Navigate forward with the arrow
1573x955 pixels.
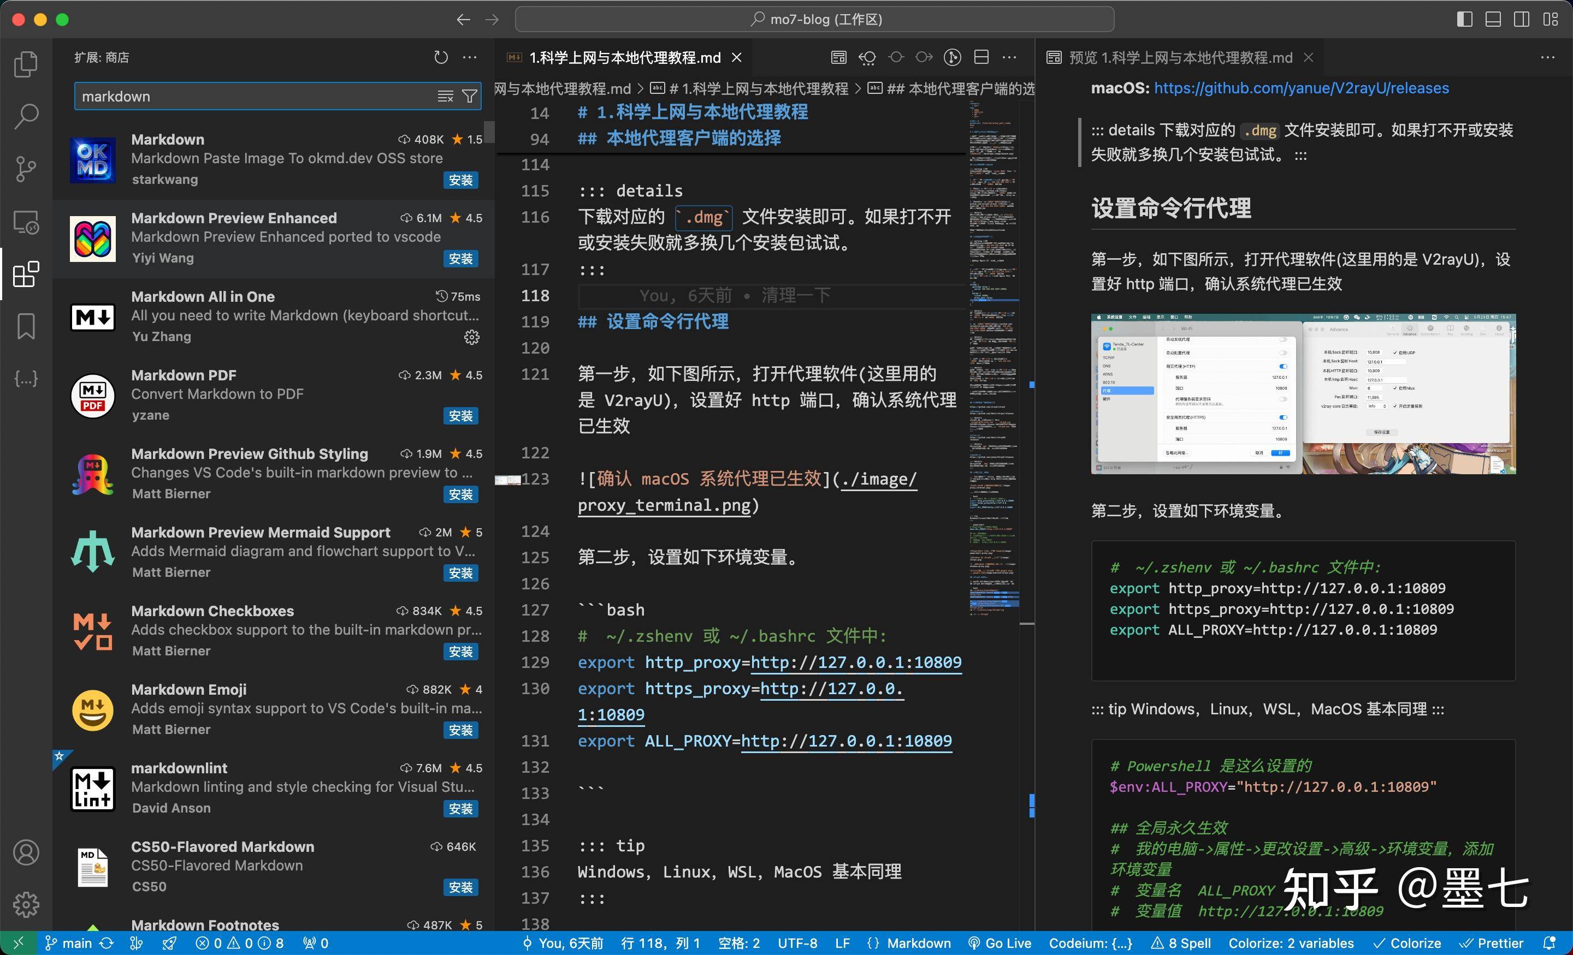[492, 20]
